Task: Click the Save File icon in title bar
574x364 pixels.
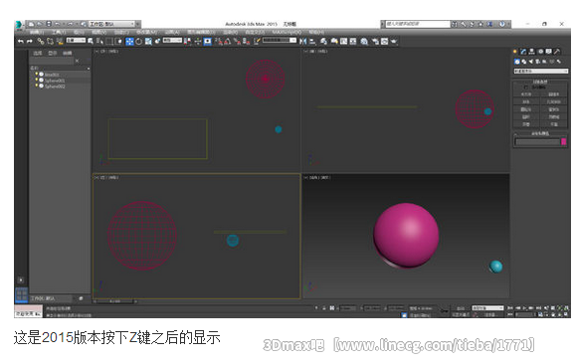Action: [x=49, y=24]
